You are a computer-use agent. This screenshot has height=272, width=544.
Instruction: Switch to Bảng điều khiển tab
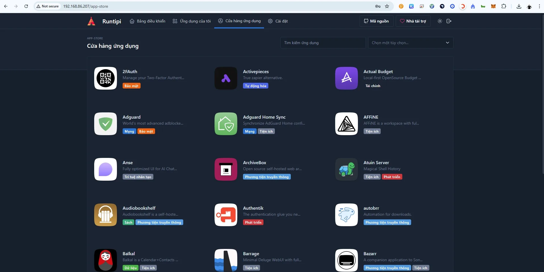(x=147, y=21)
